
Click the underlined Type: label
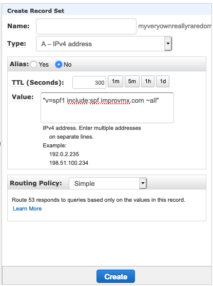(16, 44)
